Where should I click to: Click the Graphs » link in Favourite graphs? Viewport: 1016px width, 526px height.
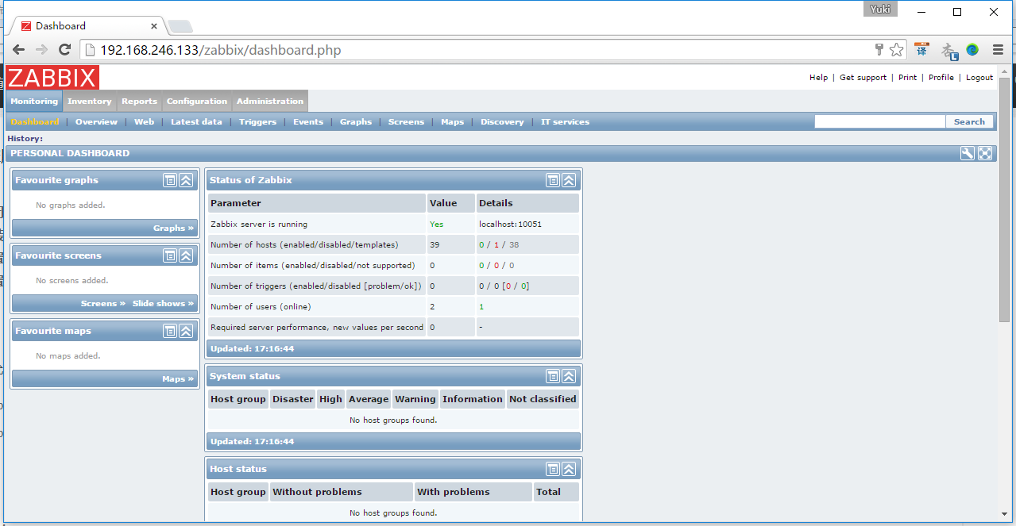point(174,228)
